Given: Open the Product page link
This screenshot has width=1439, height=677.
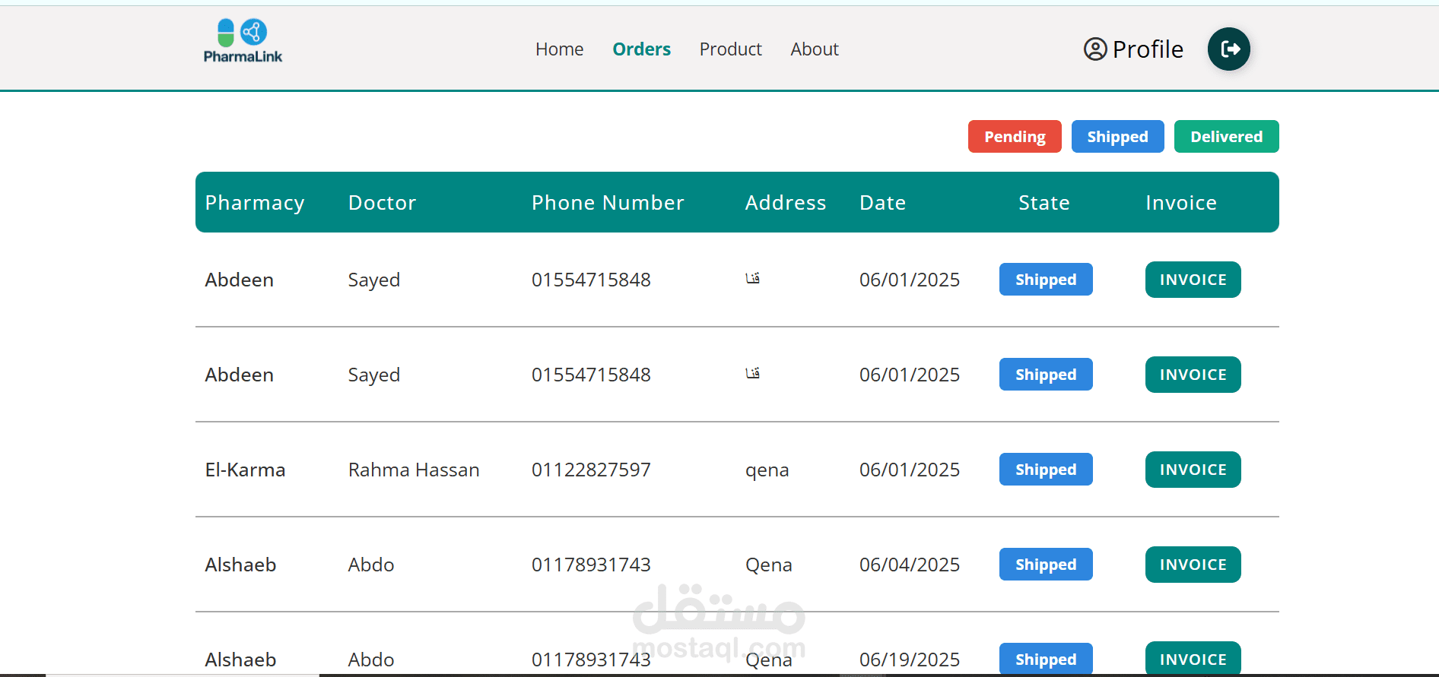Looking at the screenshot, I should (x=730, y=49).
